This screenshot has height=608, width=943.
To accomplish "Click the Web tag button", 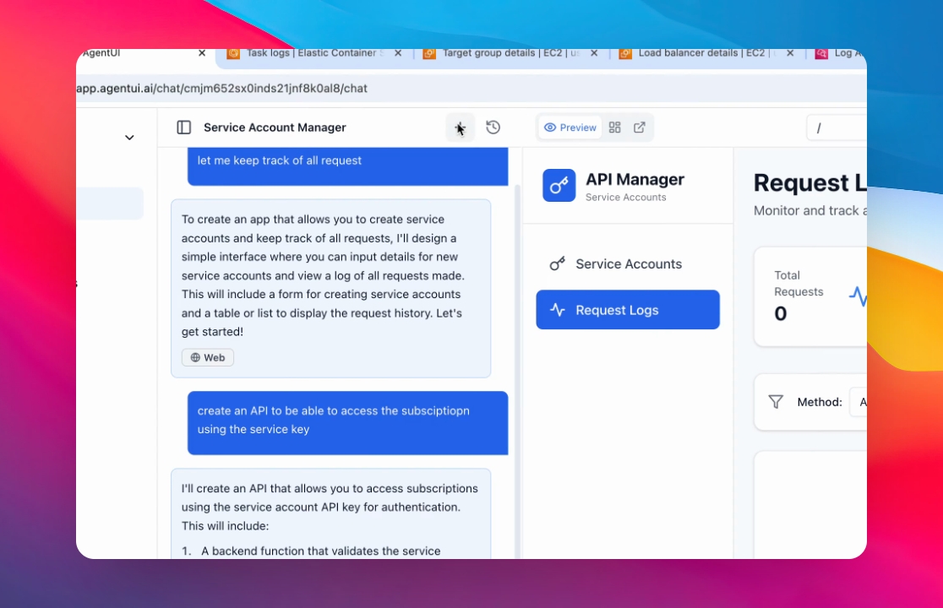I will point(208,357).
